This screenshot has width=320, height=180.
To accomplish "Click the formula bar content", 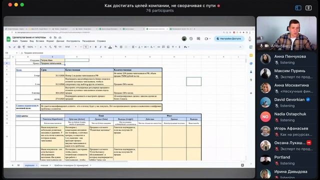I will click(x=33, y=53).
